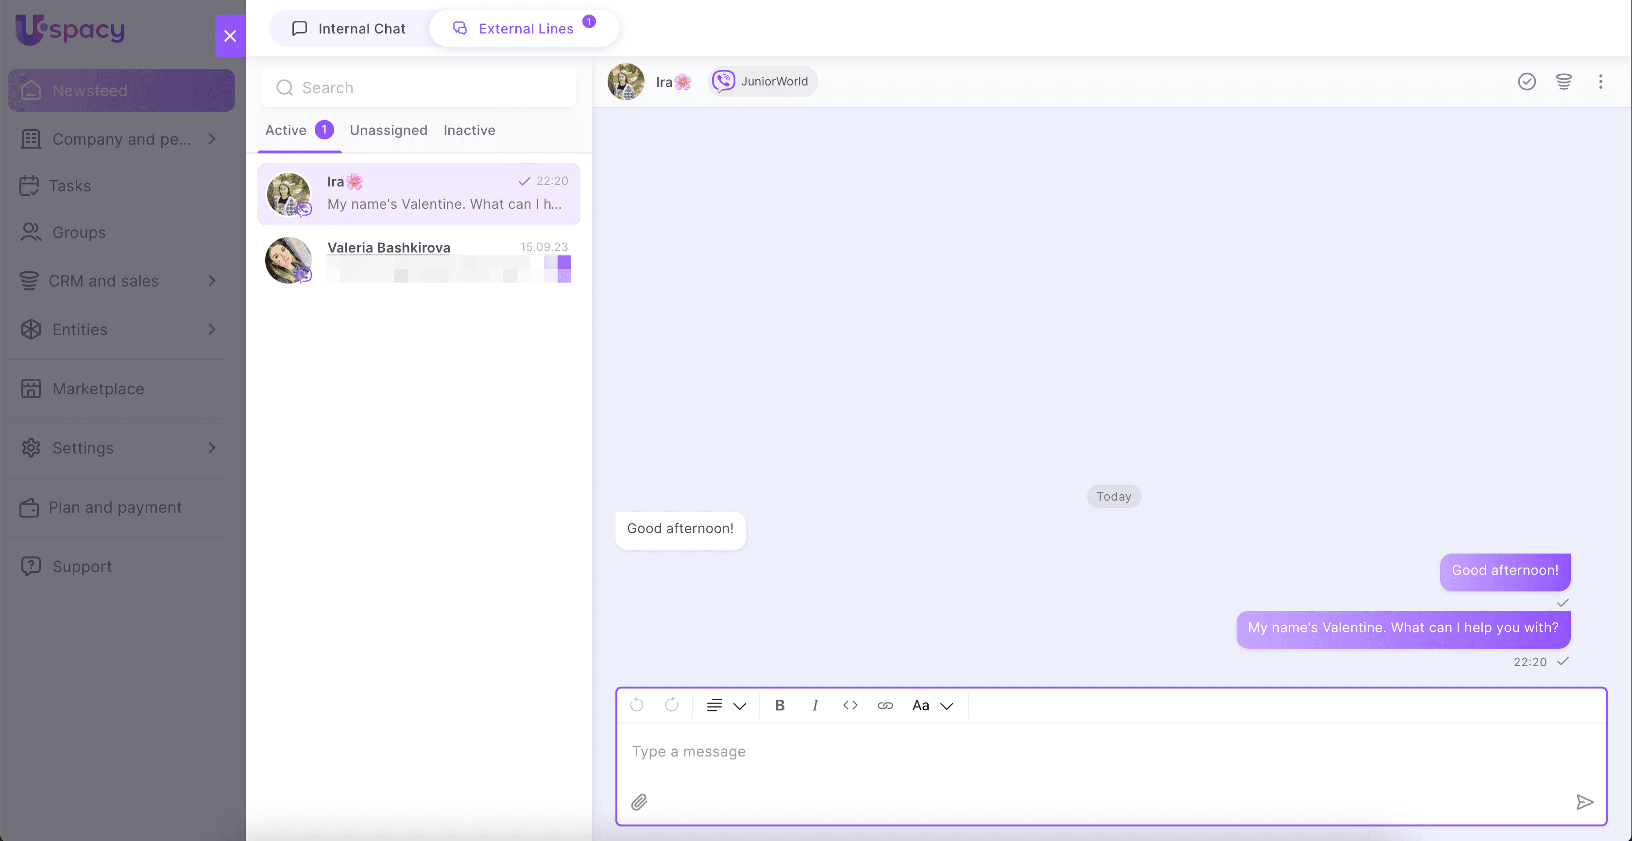This screenshot has height=841, width=1632.
Task: Open the CRM stack icon in chat header
Action: tap(1564, 82)
